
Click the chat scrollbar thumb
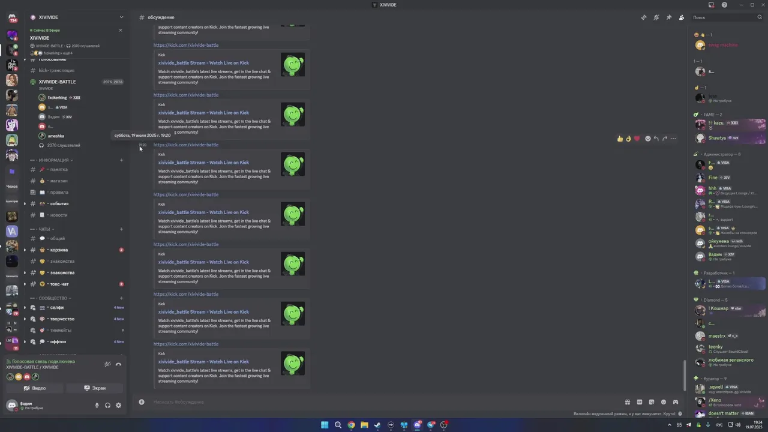coord(685,375)
